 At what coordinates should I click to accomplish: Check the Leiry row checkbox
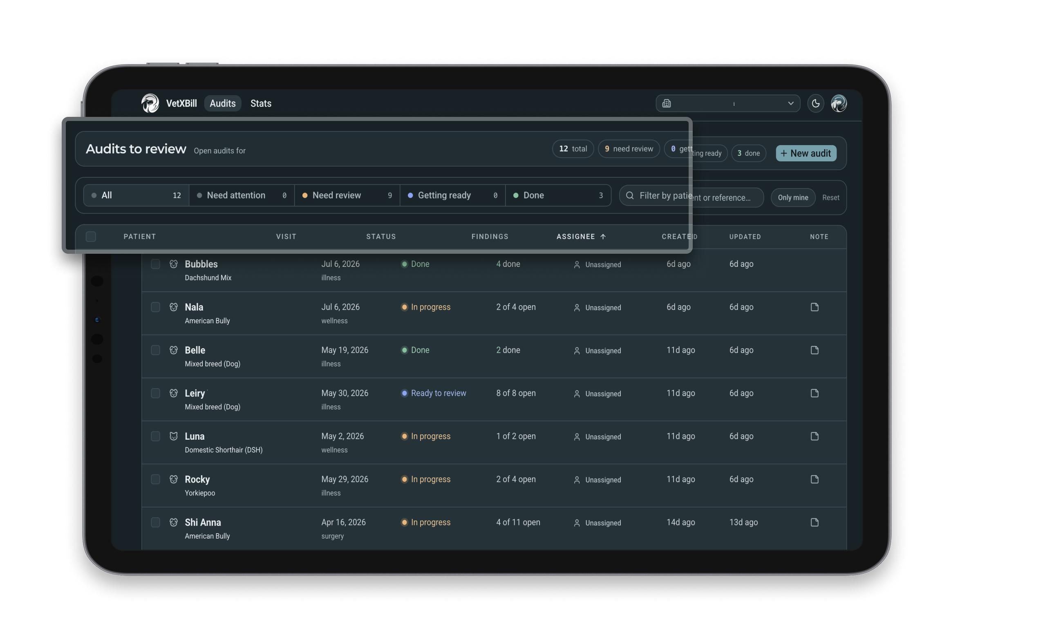pyautogui.click(x=155, y=393)
